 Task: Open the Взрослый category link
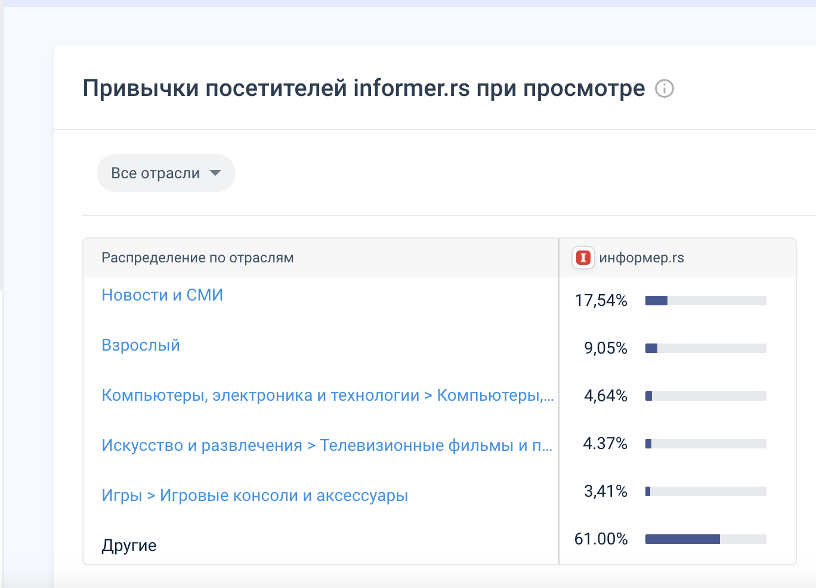(x=141, y=345)
